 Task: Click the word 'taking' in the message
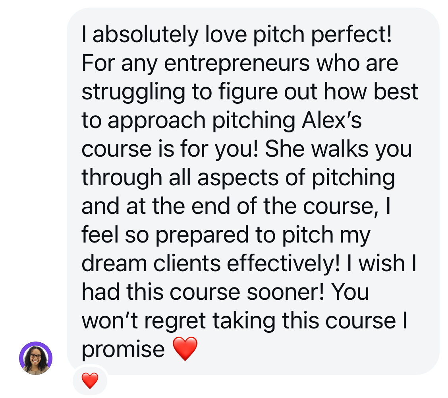click(x=244, y=322)
